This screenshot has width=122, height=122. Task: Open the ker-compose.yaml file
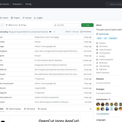tap(7, 83)
